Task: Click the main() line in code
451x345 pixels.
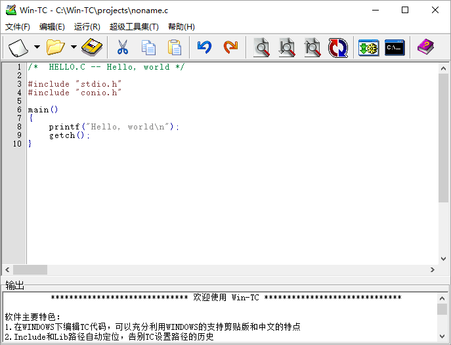Action: tap(43, 110)
